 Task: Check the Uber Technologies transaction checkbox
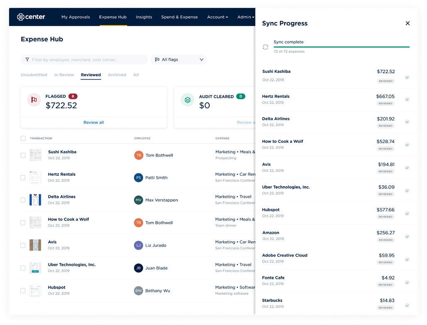coord(23,268)
